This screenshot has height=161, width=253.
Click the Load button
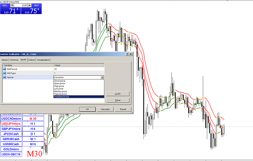tap(118, 94)
